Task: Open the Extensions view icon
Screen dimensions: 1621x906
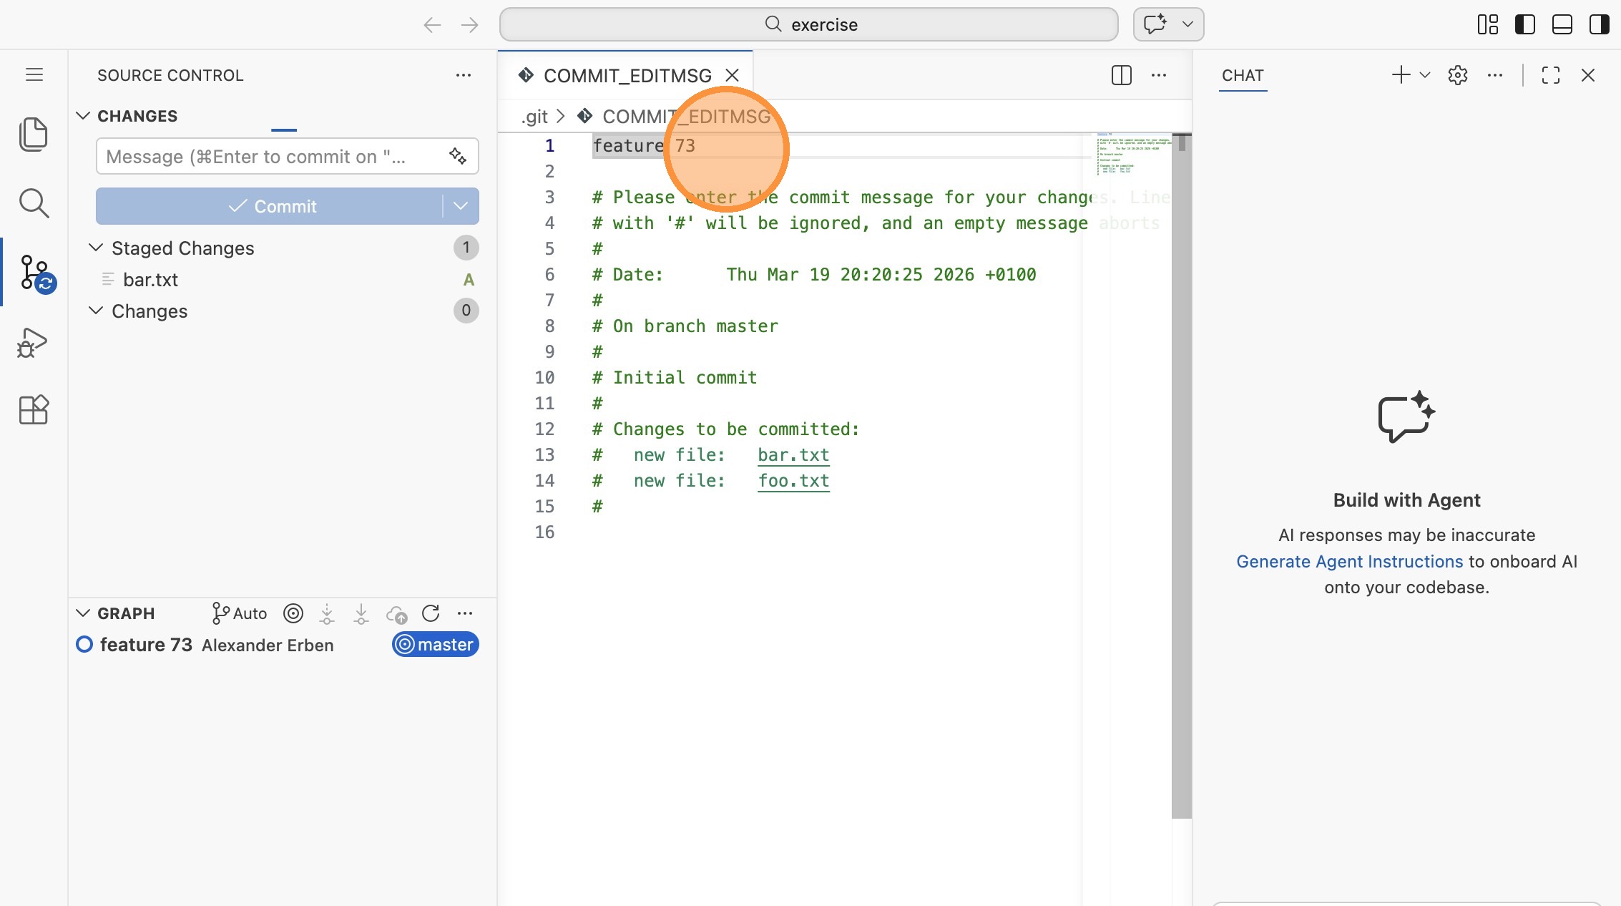Action: 33,410
